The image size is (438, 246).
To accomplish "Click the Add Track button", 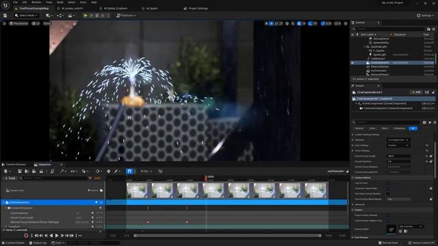I will 10,178.
